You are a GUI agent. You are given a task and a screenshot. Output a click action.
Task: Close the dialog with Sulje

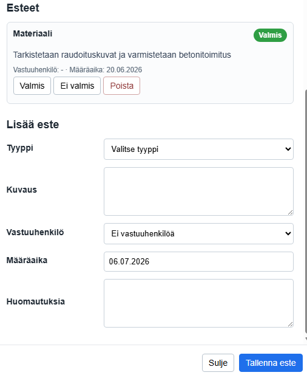[x=218, y=363]
